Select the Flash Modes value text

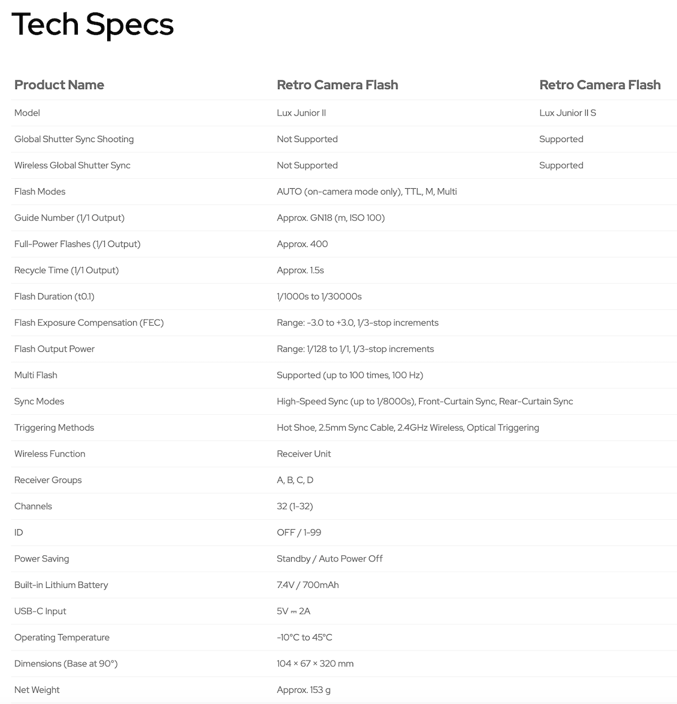pos(367,192)
